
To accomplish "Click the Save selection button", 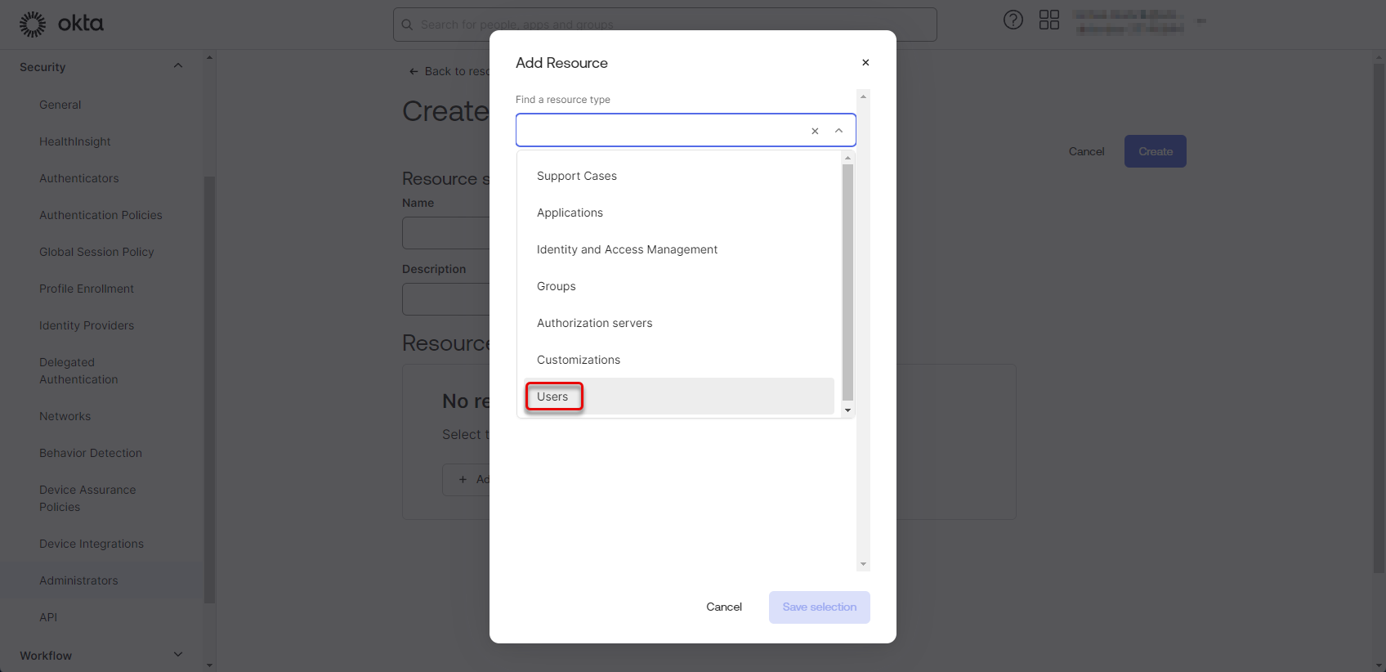I will click(819, 607).
